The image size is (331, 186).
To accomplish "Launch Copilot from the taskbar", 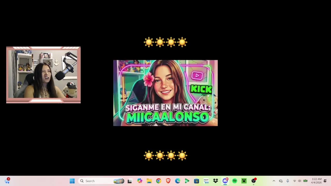I will pos(140,181).
